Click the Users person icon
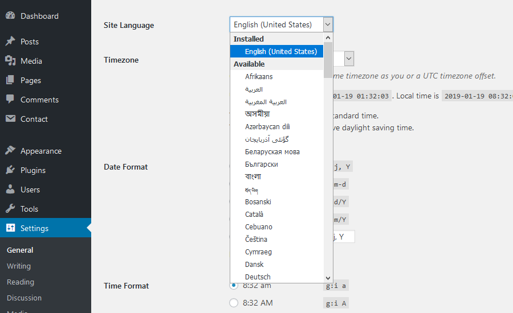 pos(10,189)
